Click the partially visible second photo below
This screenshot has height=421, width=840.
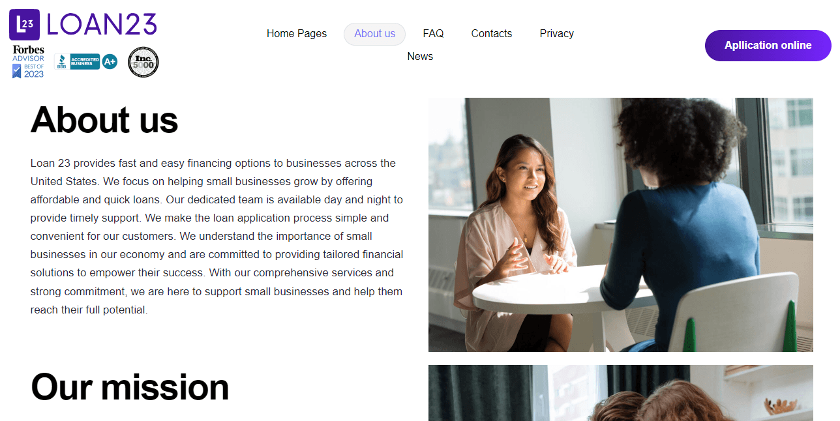[x=621, y=393]
